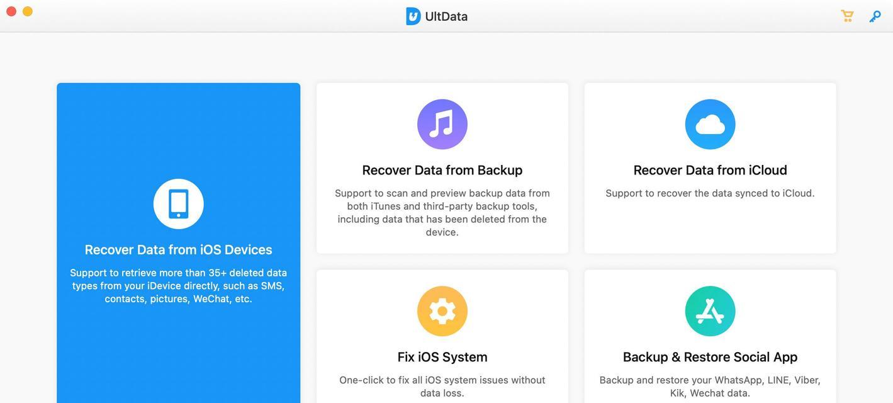Select the white phone device icon
The width and height of the screenshot is (893, 403).
click(179, 204)
